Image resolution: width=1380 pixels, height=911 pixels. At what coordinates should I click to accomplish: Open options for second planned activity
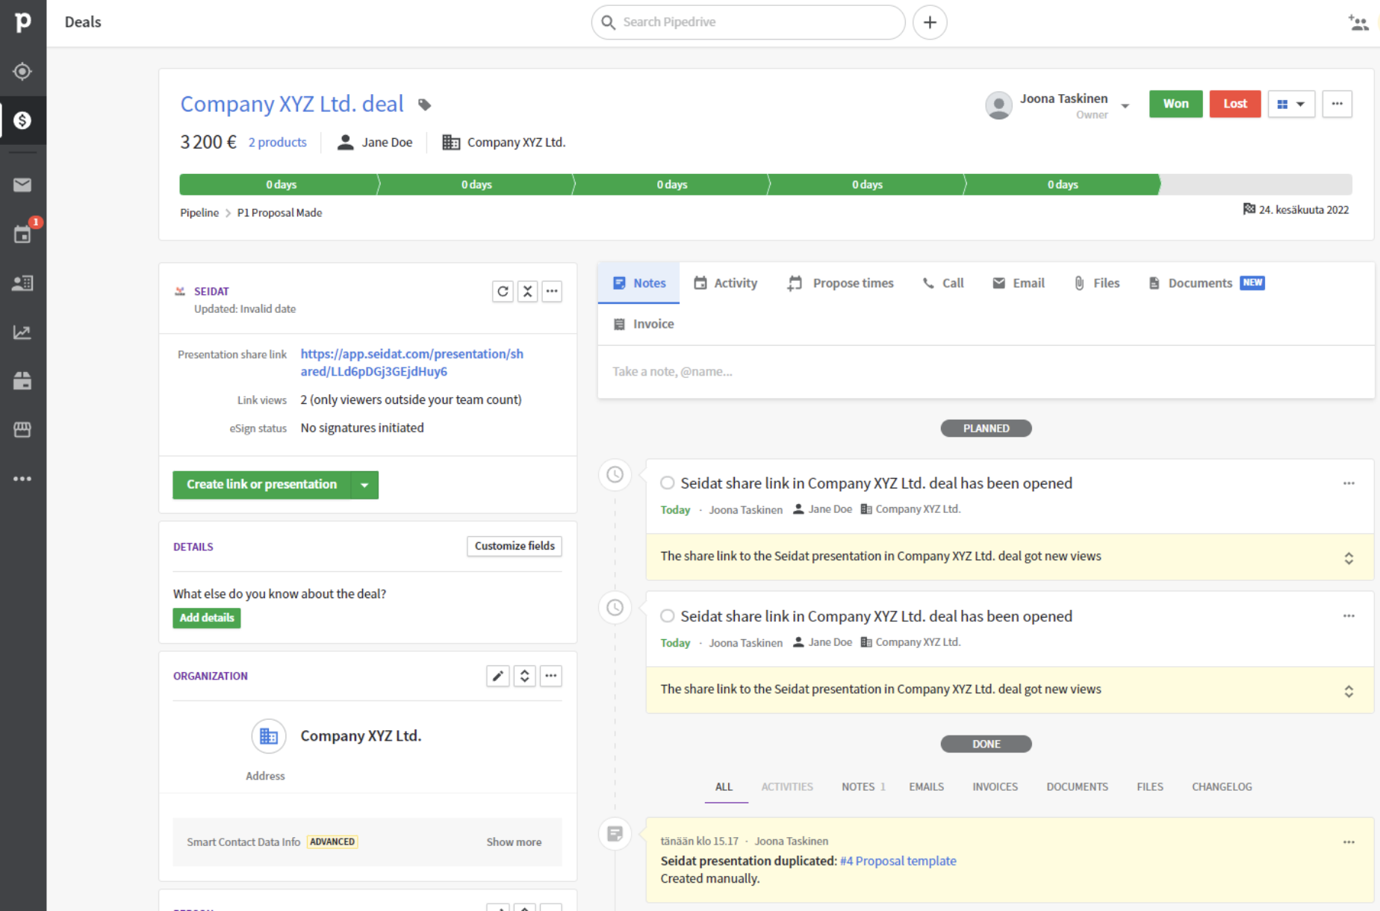1349,616
